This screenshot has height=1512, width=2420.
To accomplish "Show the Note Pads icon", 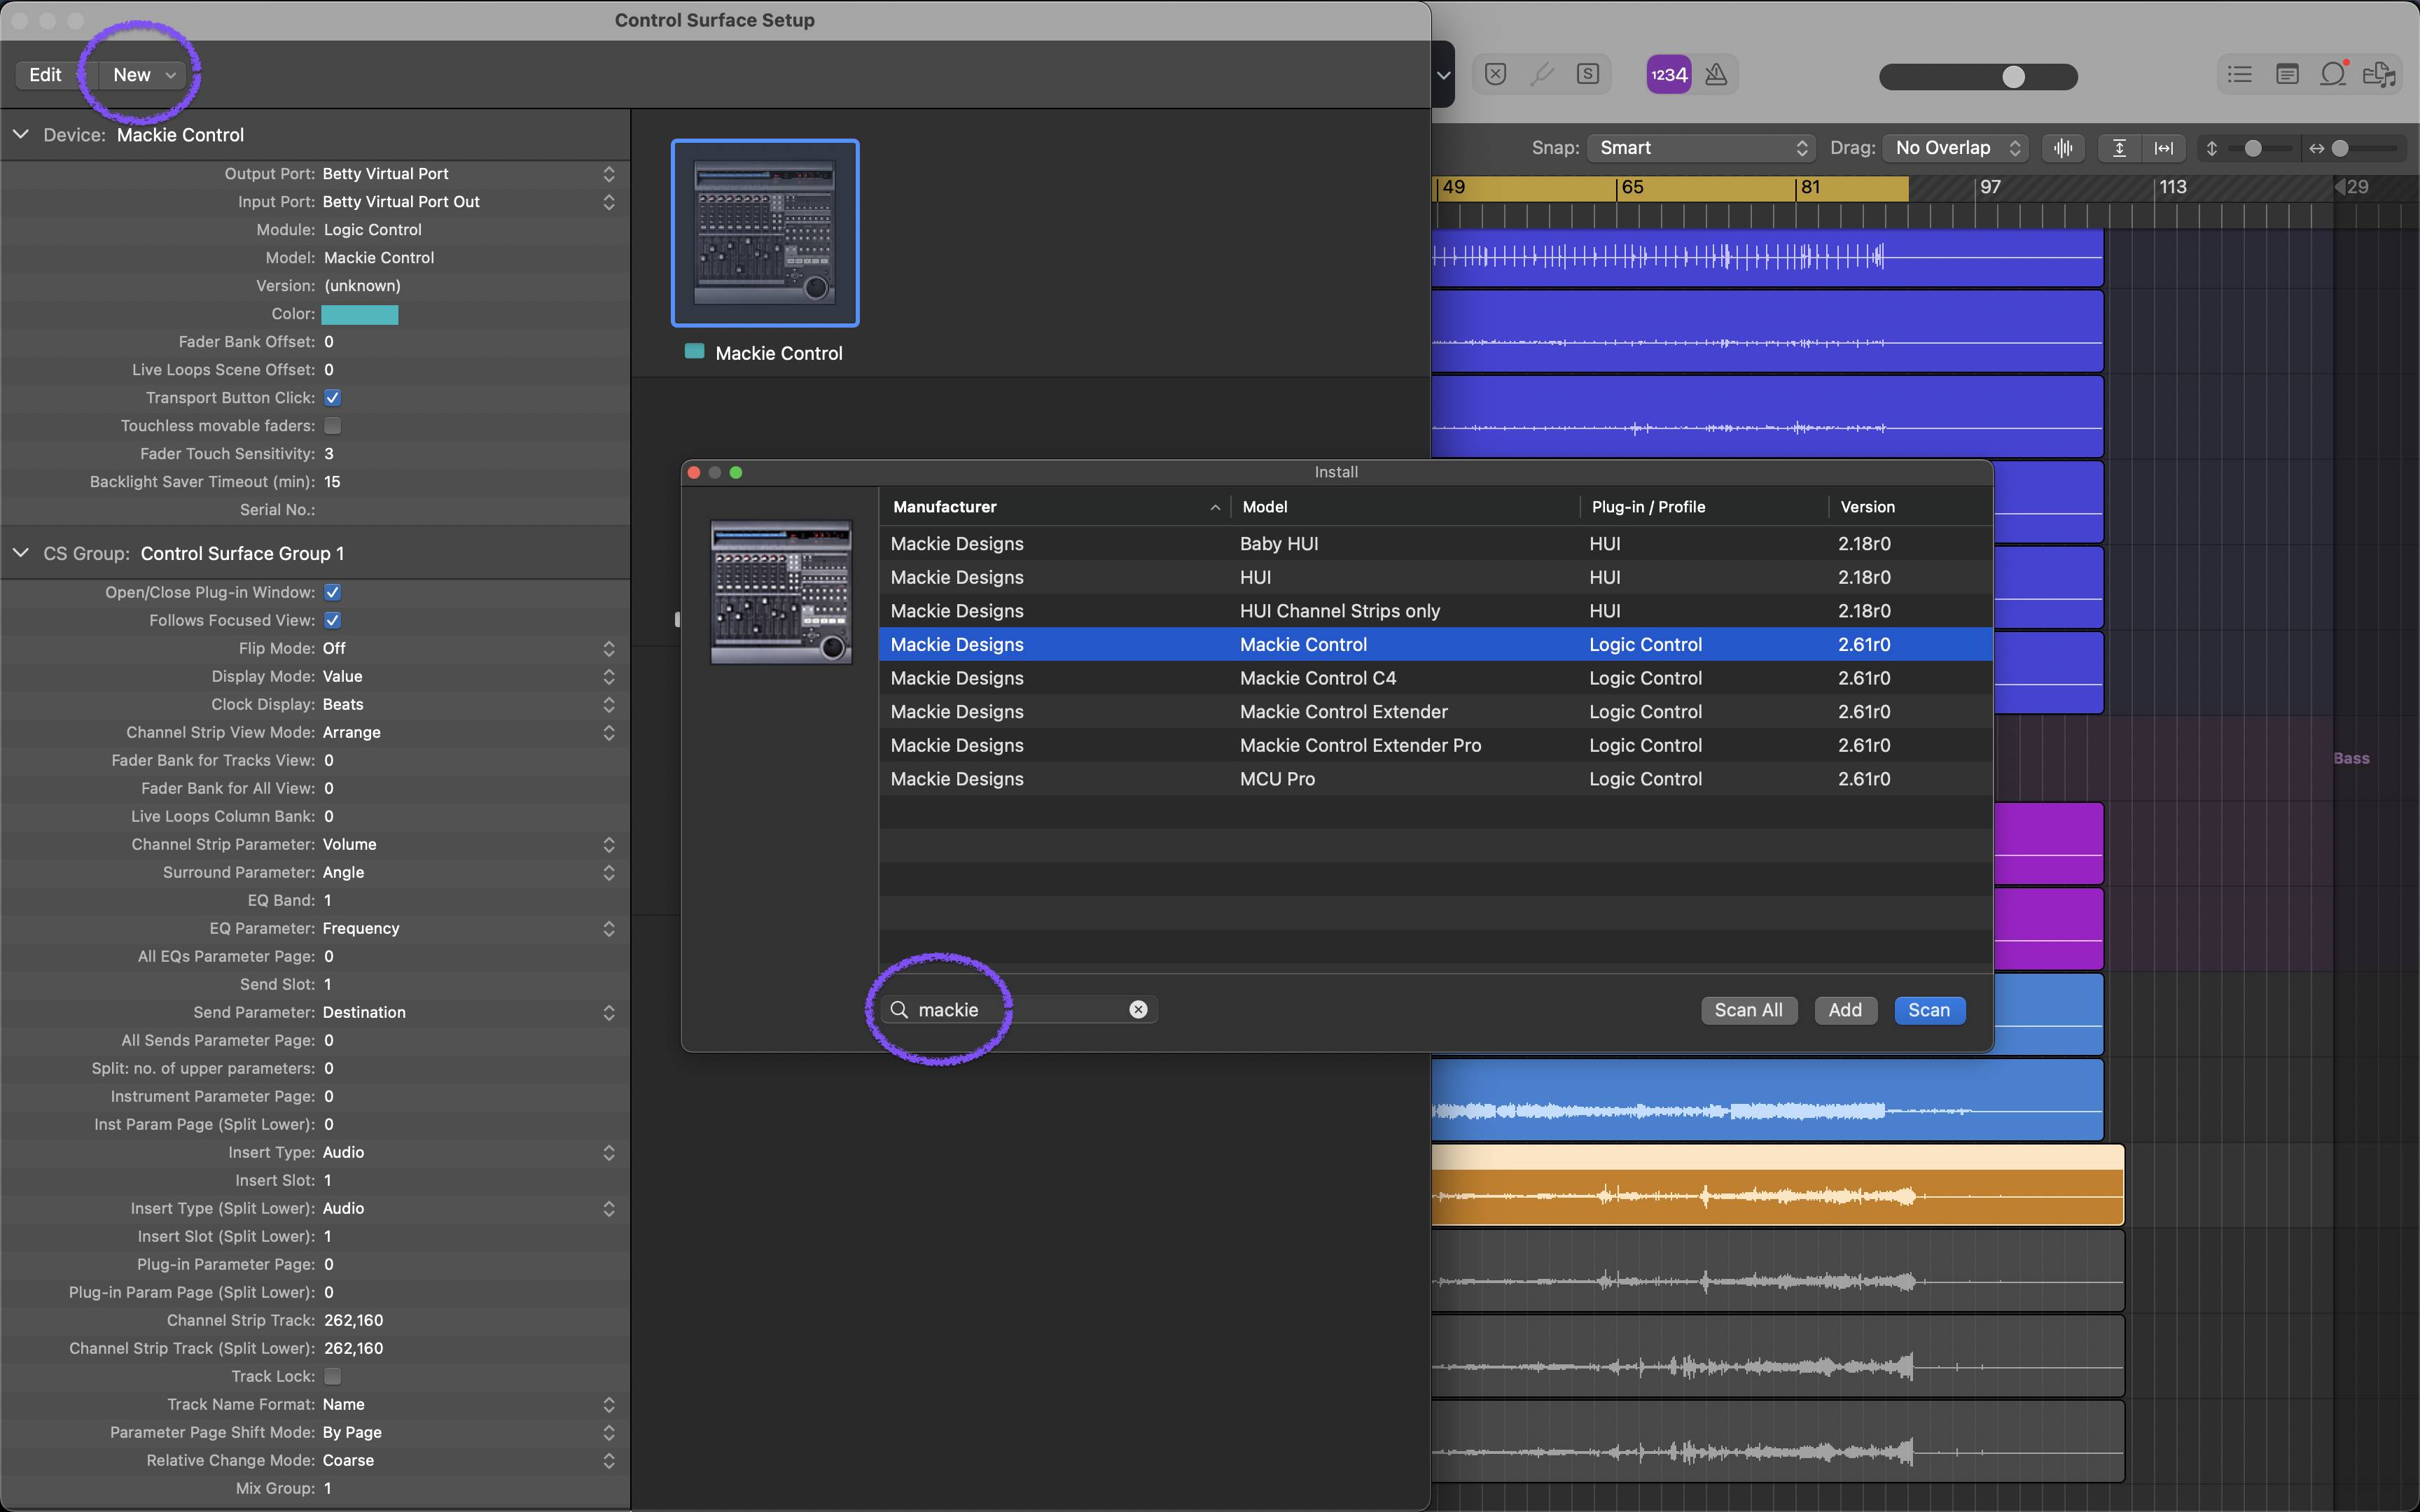I will point(2286,74).
